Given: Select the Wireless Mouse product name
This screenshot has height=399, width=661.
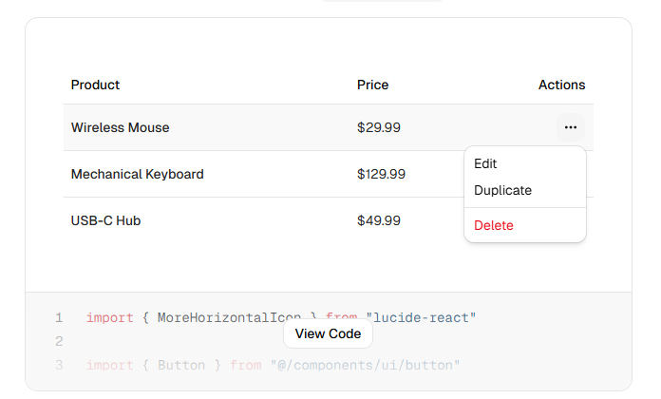Looking at the screenshot, I should [x=120, y=127].
